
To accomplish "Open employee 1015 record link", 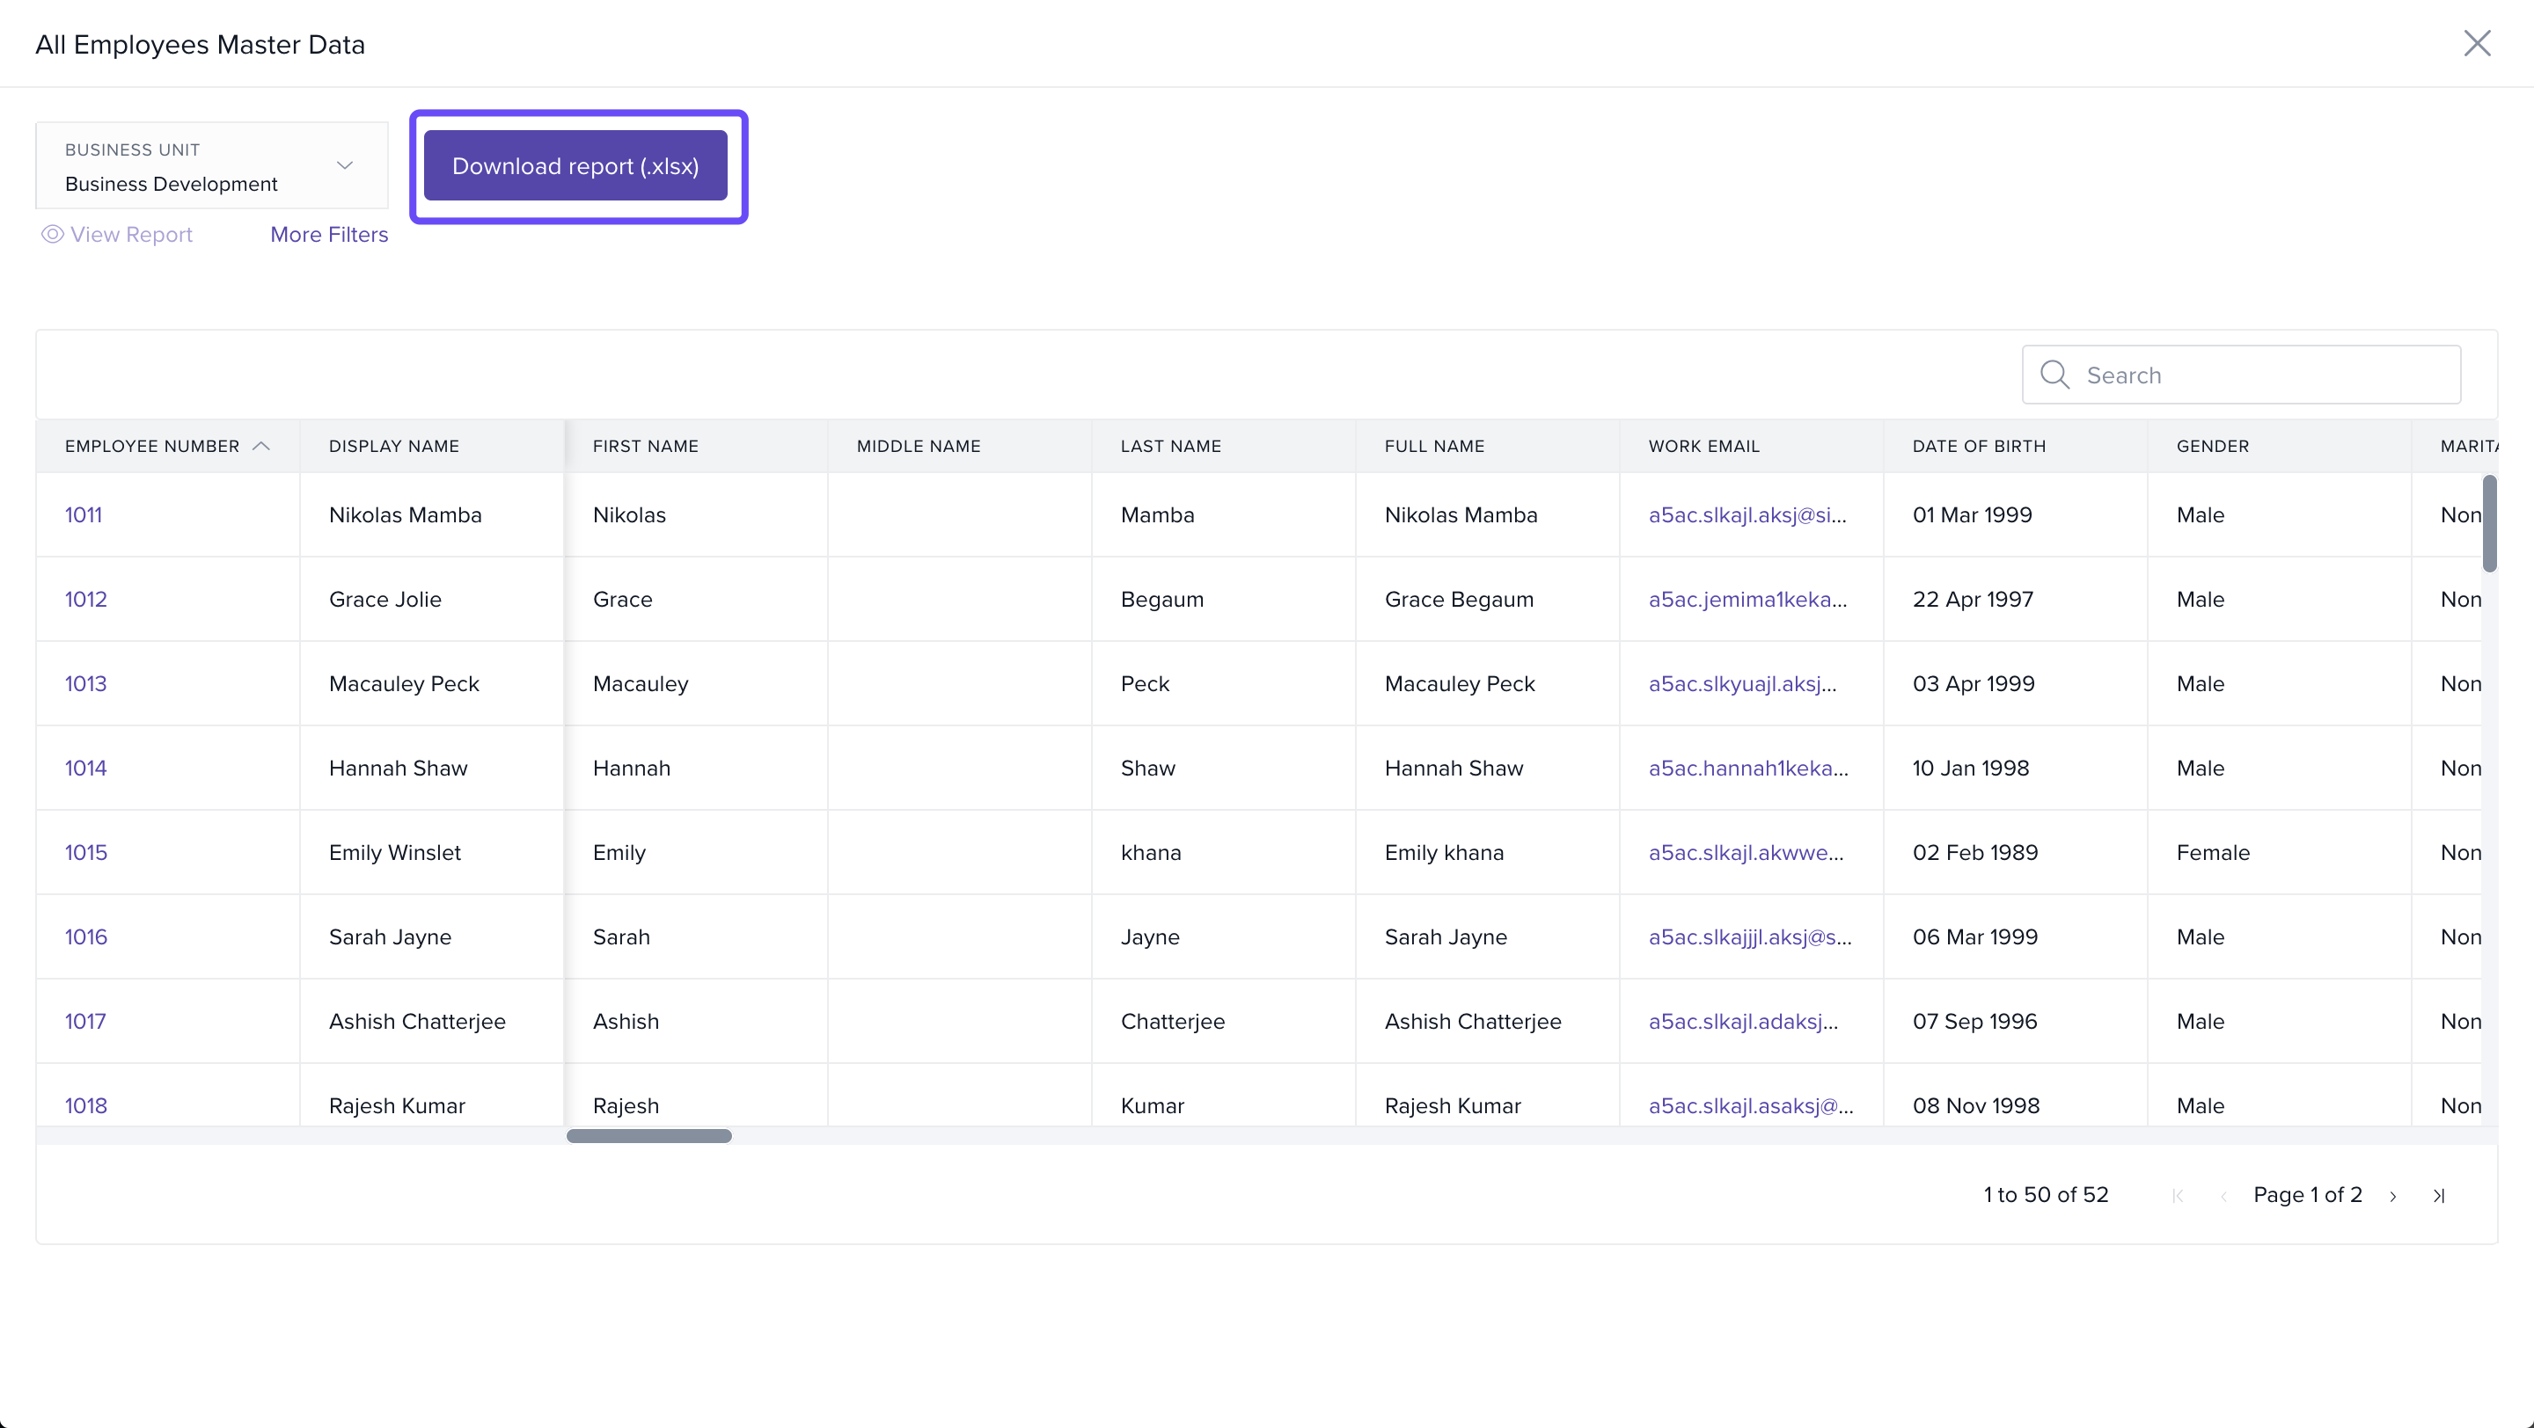I will 85,852.
